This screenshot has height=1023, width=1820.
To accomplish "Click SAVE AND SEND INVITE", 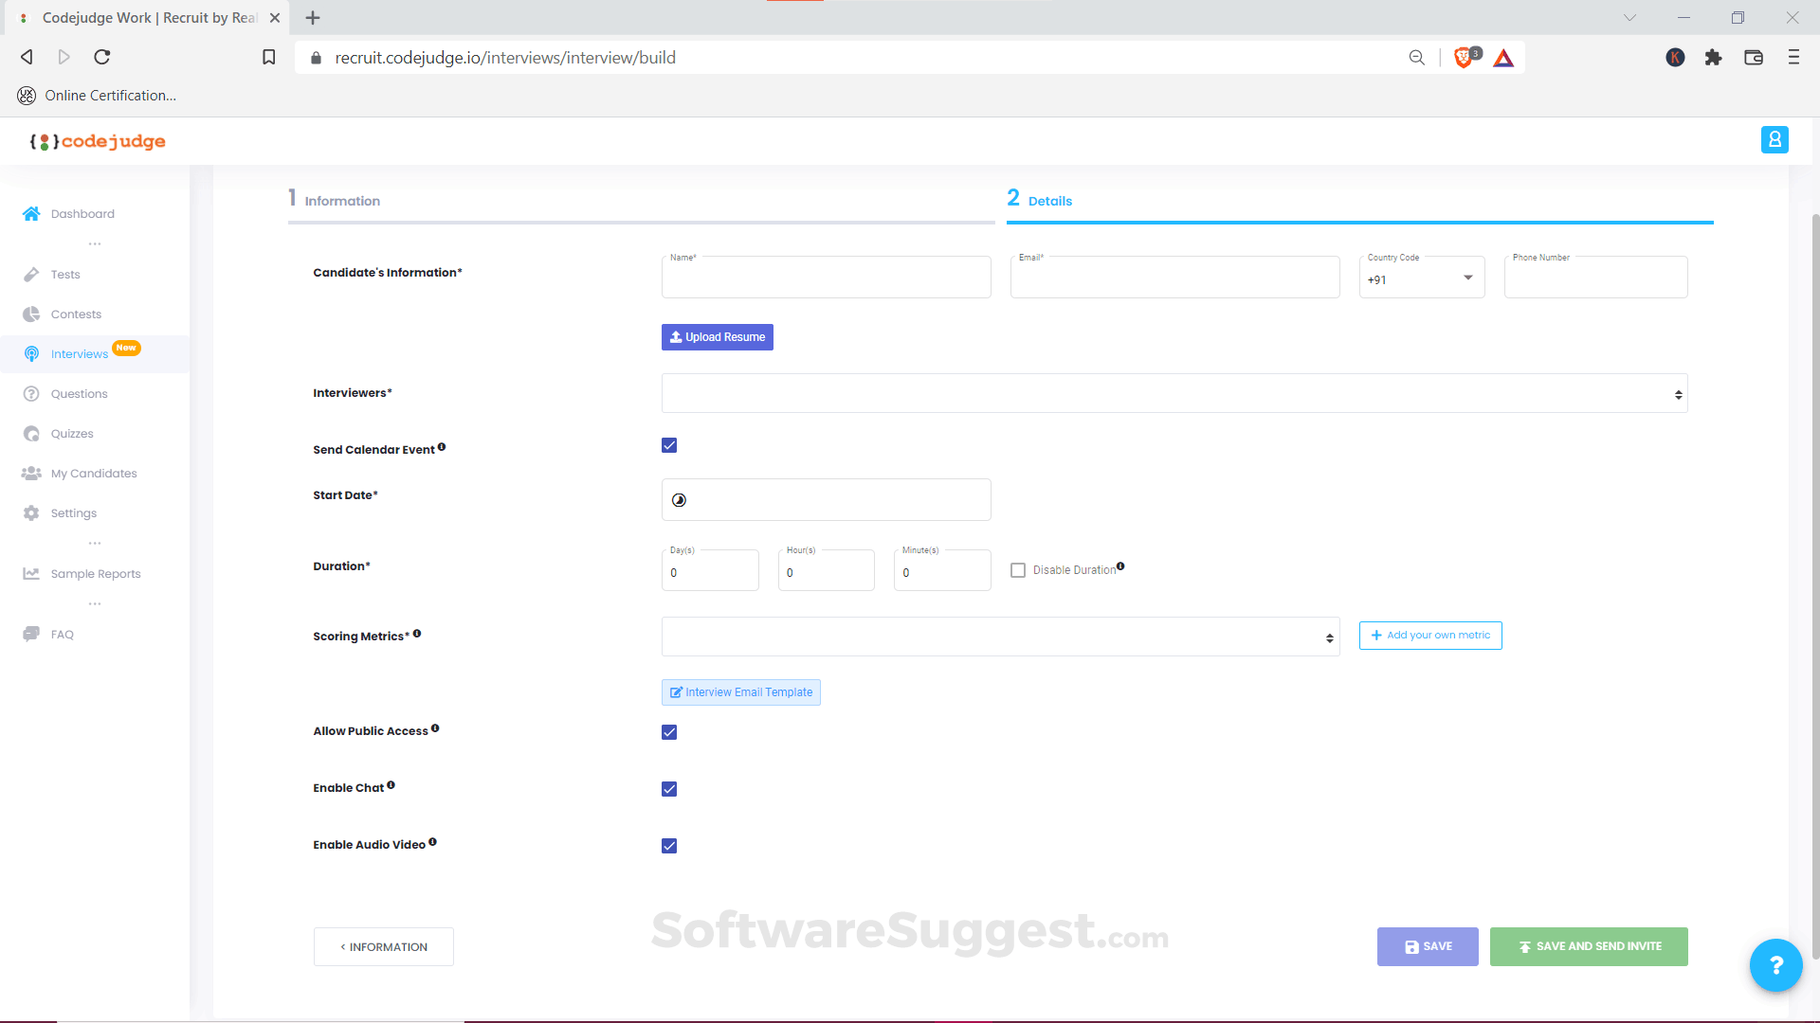I will tap(1588, 946).
